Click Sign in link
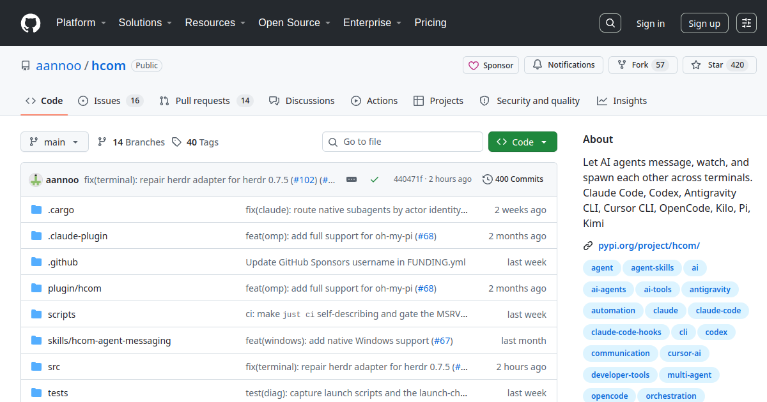The height and width of the screenshot is (402, 767). click(651, 24)
